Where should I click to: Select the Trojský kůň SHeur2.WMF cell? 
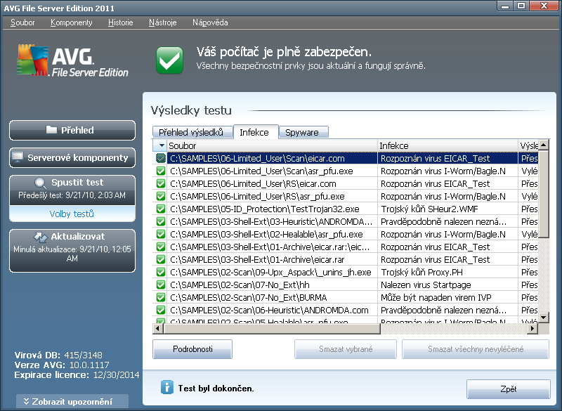pyautogui.click(x=447, y=209)
